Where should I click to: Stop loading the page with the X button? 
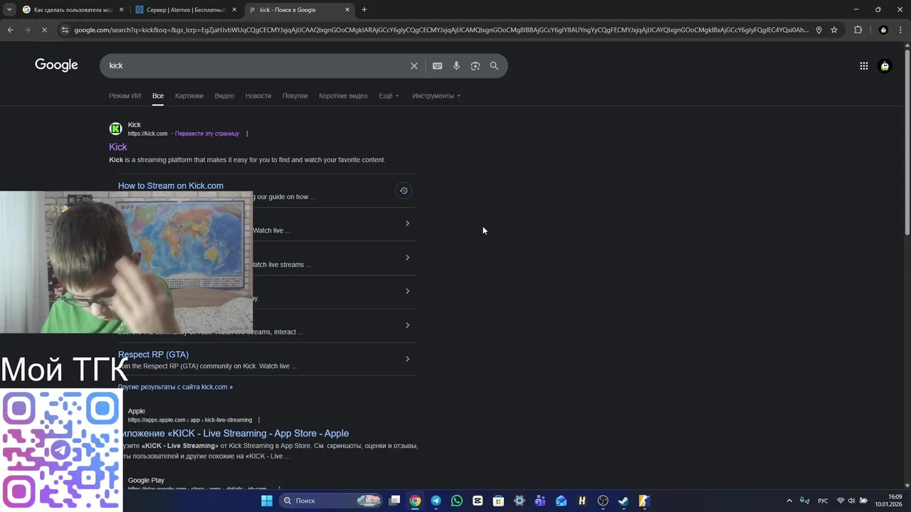[x=44, y=30]
